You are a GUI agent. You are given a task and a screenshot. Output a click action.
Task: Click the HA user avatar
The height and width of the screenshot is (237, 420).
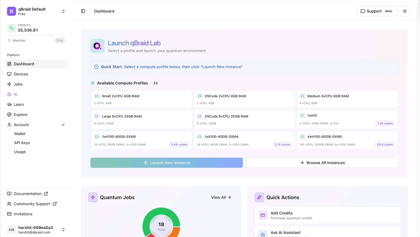coord(12,230)
